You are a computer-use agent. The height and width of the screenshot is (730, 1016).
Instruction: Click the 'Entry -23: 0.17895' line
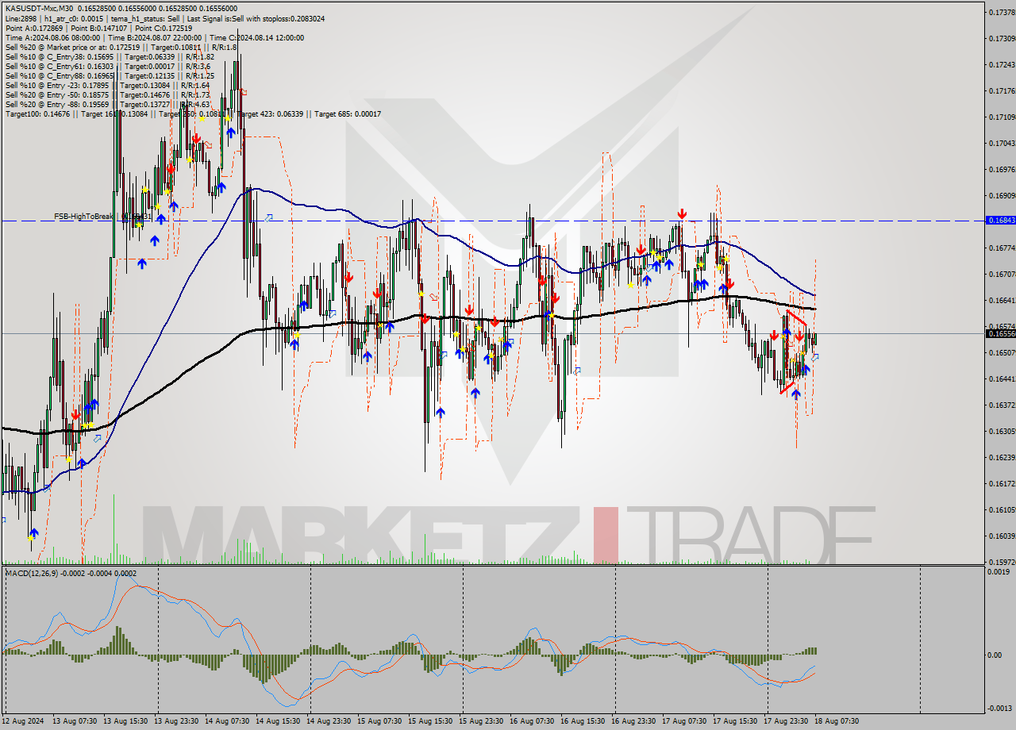[x=107, y=85]
